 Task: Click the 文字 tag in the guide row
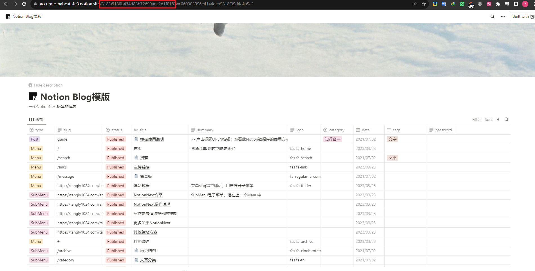393,139
